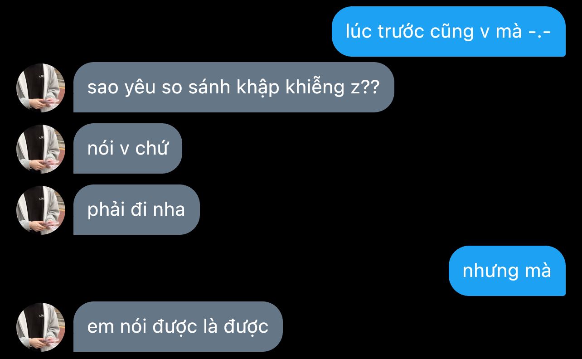582x359 pixels.
Task: Tap profile picture next to "nói v chứ"
Action: [x=41, y=149]
